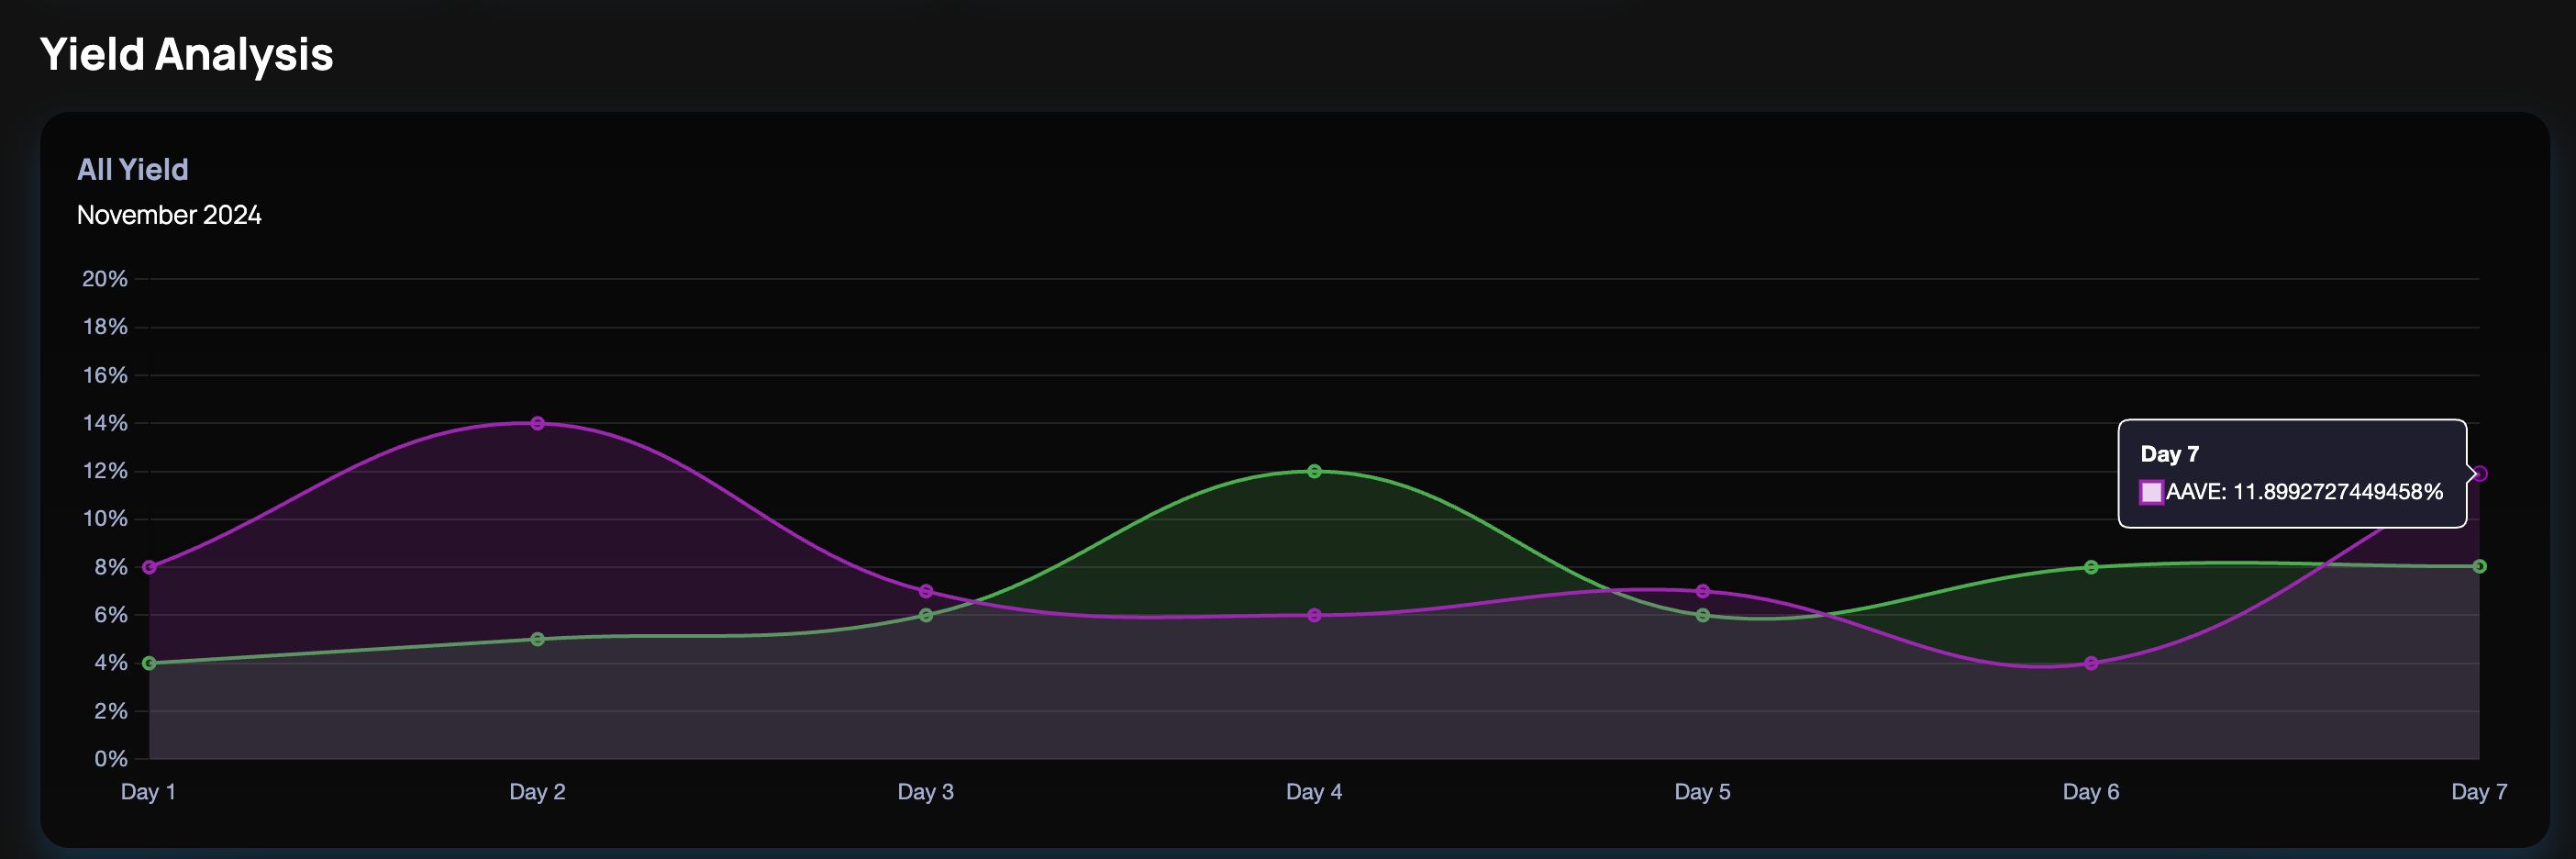Click the green data point at Day 5

tap(1703, 615)
